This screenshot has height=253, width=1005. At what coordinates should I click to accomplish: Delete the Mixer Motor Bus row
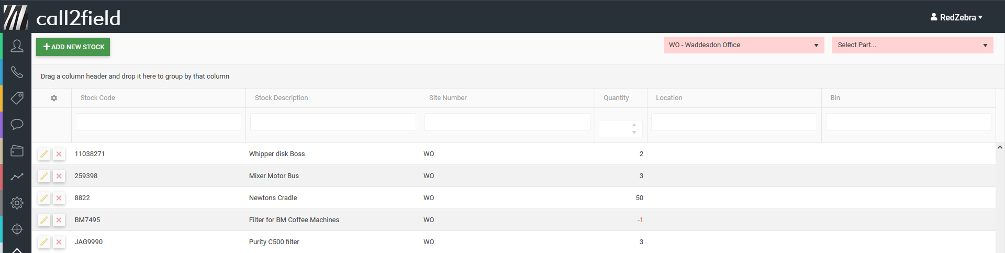(59, 176)
